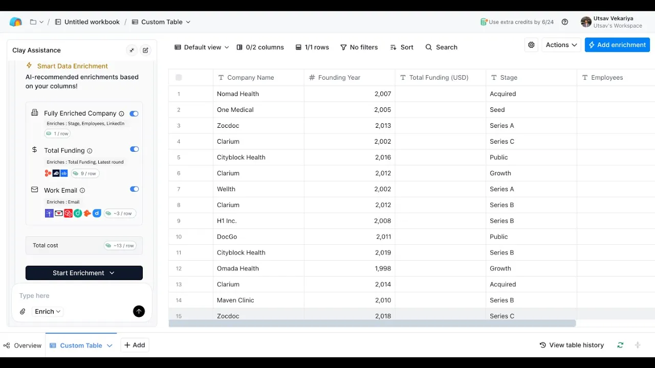Click the Founding Year column header
Viewport: 655px width, 368px height.
point(350,78)
